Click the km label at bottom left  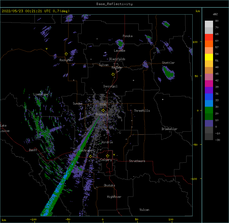[4, 220]
